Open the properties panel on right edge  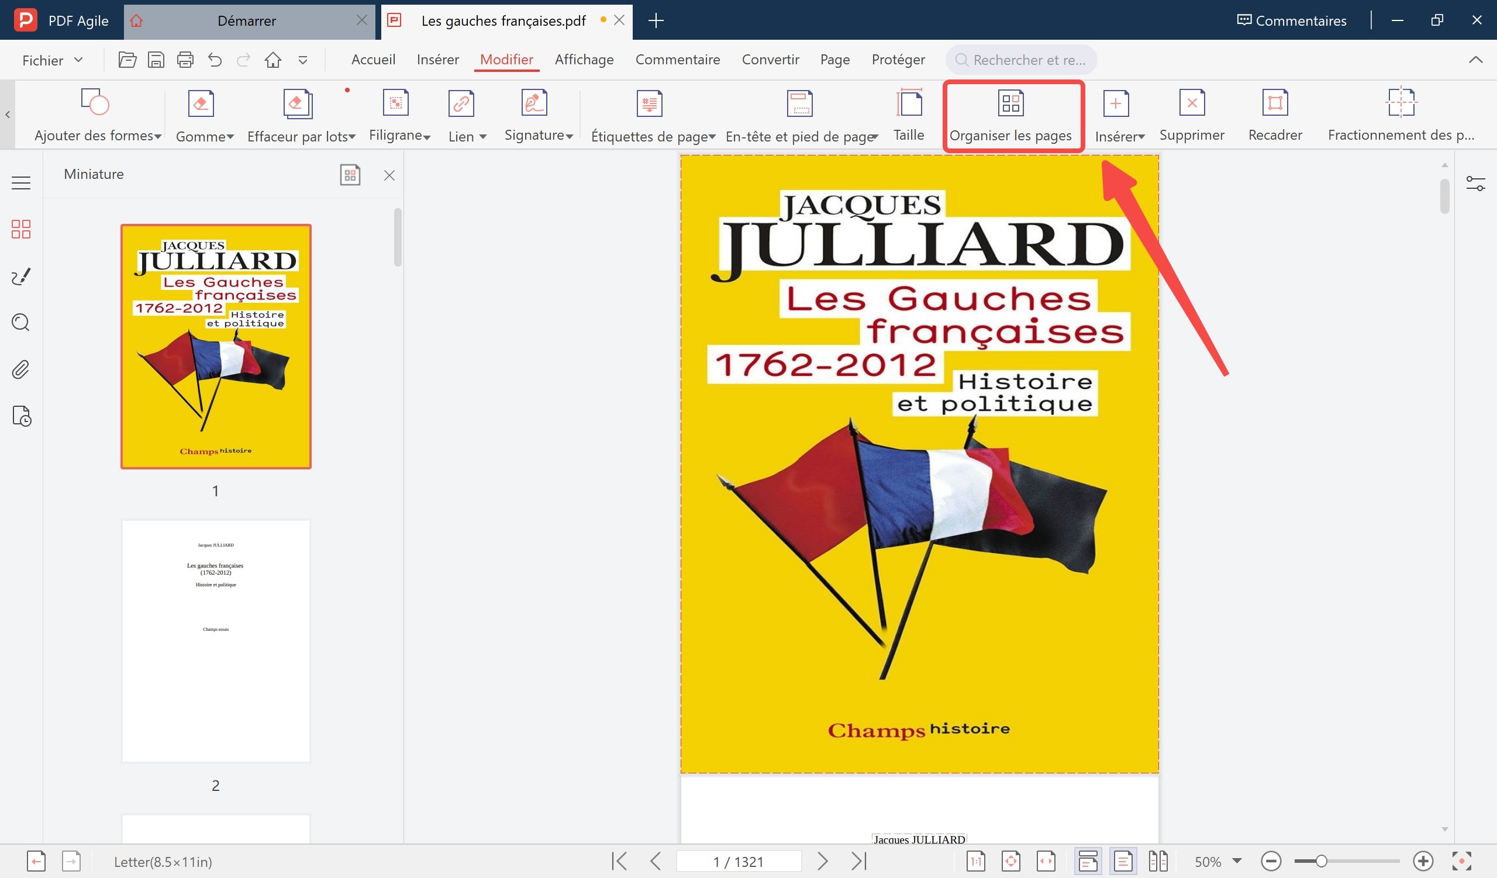[1475, 184]
